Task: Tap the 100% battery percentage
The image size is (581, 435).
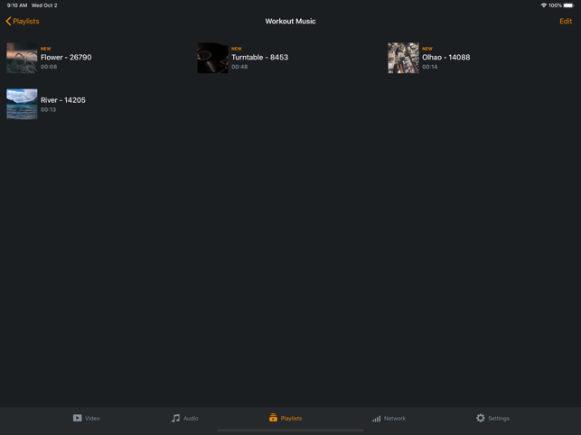Action: (x=555, y=5)
